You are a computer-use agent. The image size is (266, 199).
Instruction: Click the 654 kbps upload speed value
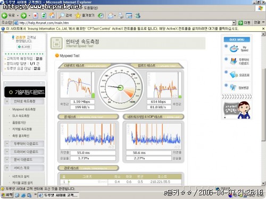pos(159,102)
